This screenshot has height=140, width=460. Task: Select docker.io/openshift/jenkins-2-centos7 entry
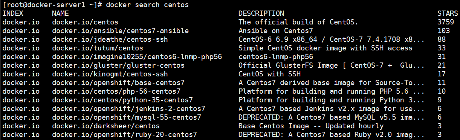[x=128, y=109]
